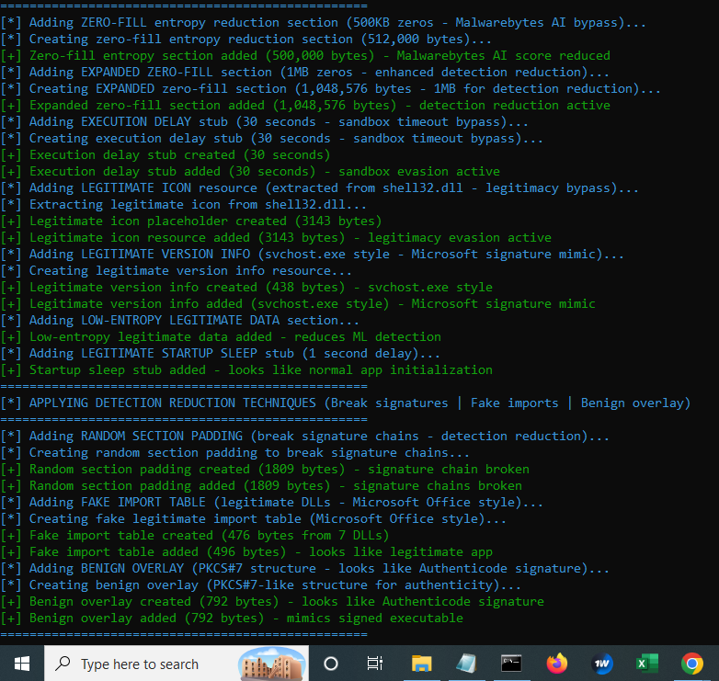Open the 1W app taskbar icon
Screen dimensions: 719x681
click(x=601, y=664)
